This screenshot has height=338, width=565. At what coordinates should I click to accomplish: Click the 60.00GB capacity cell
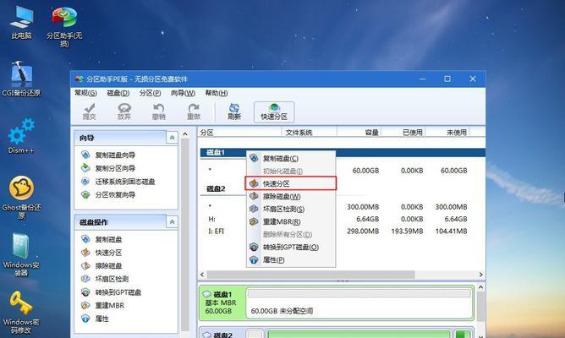point(365,171)
